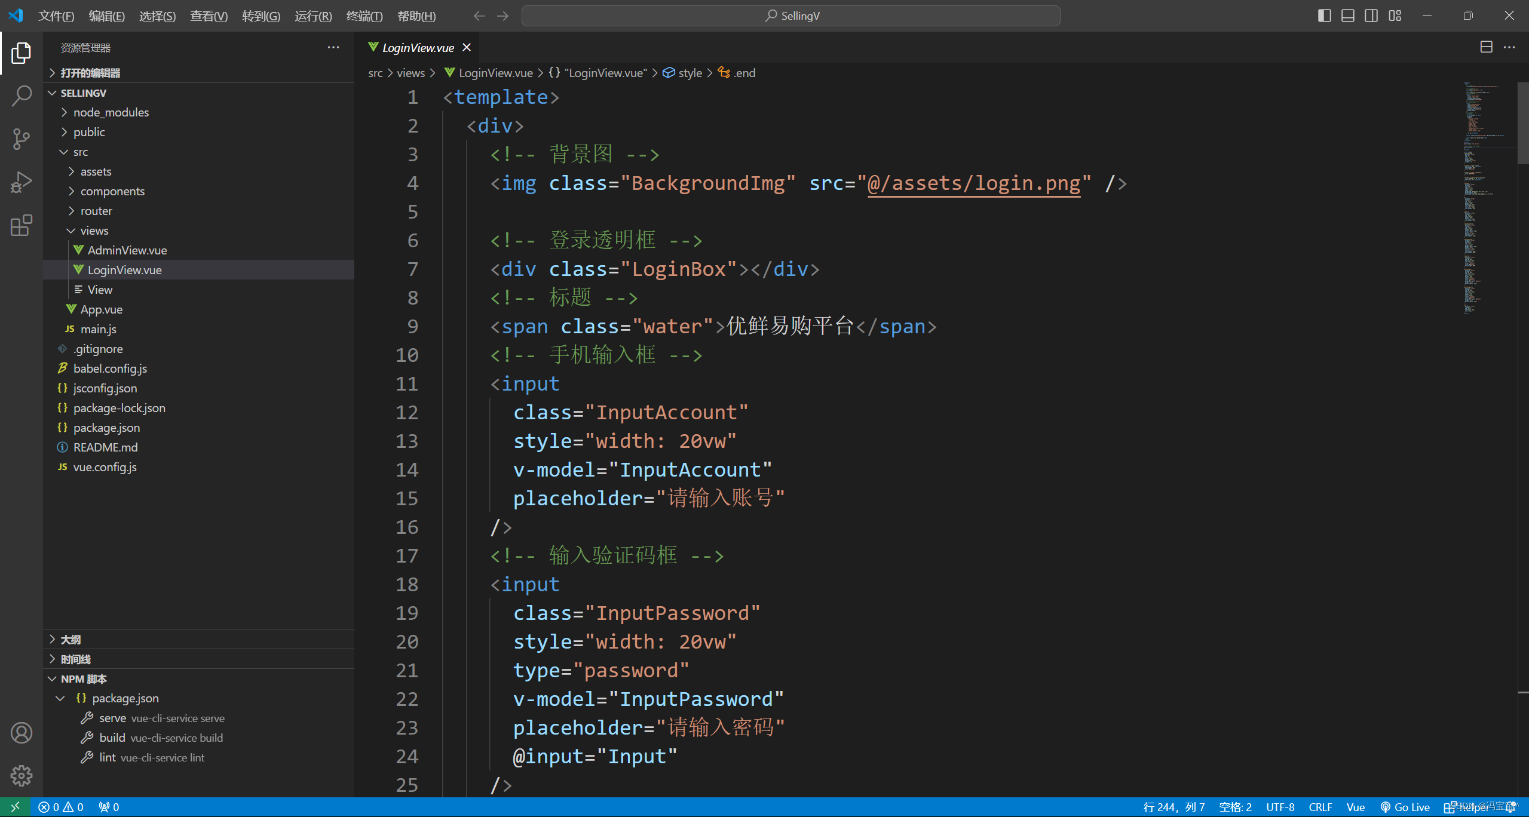Select the LoginView.vue editor tab

tap(418, 48)
